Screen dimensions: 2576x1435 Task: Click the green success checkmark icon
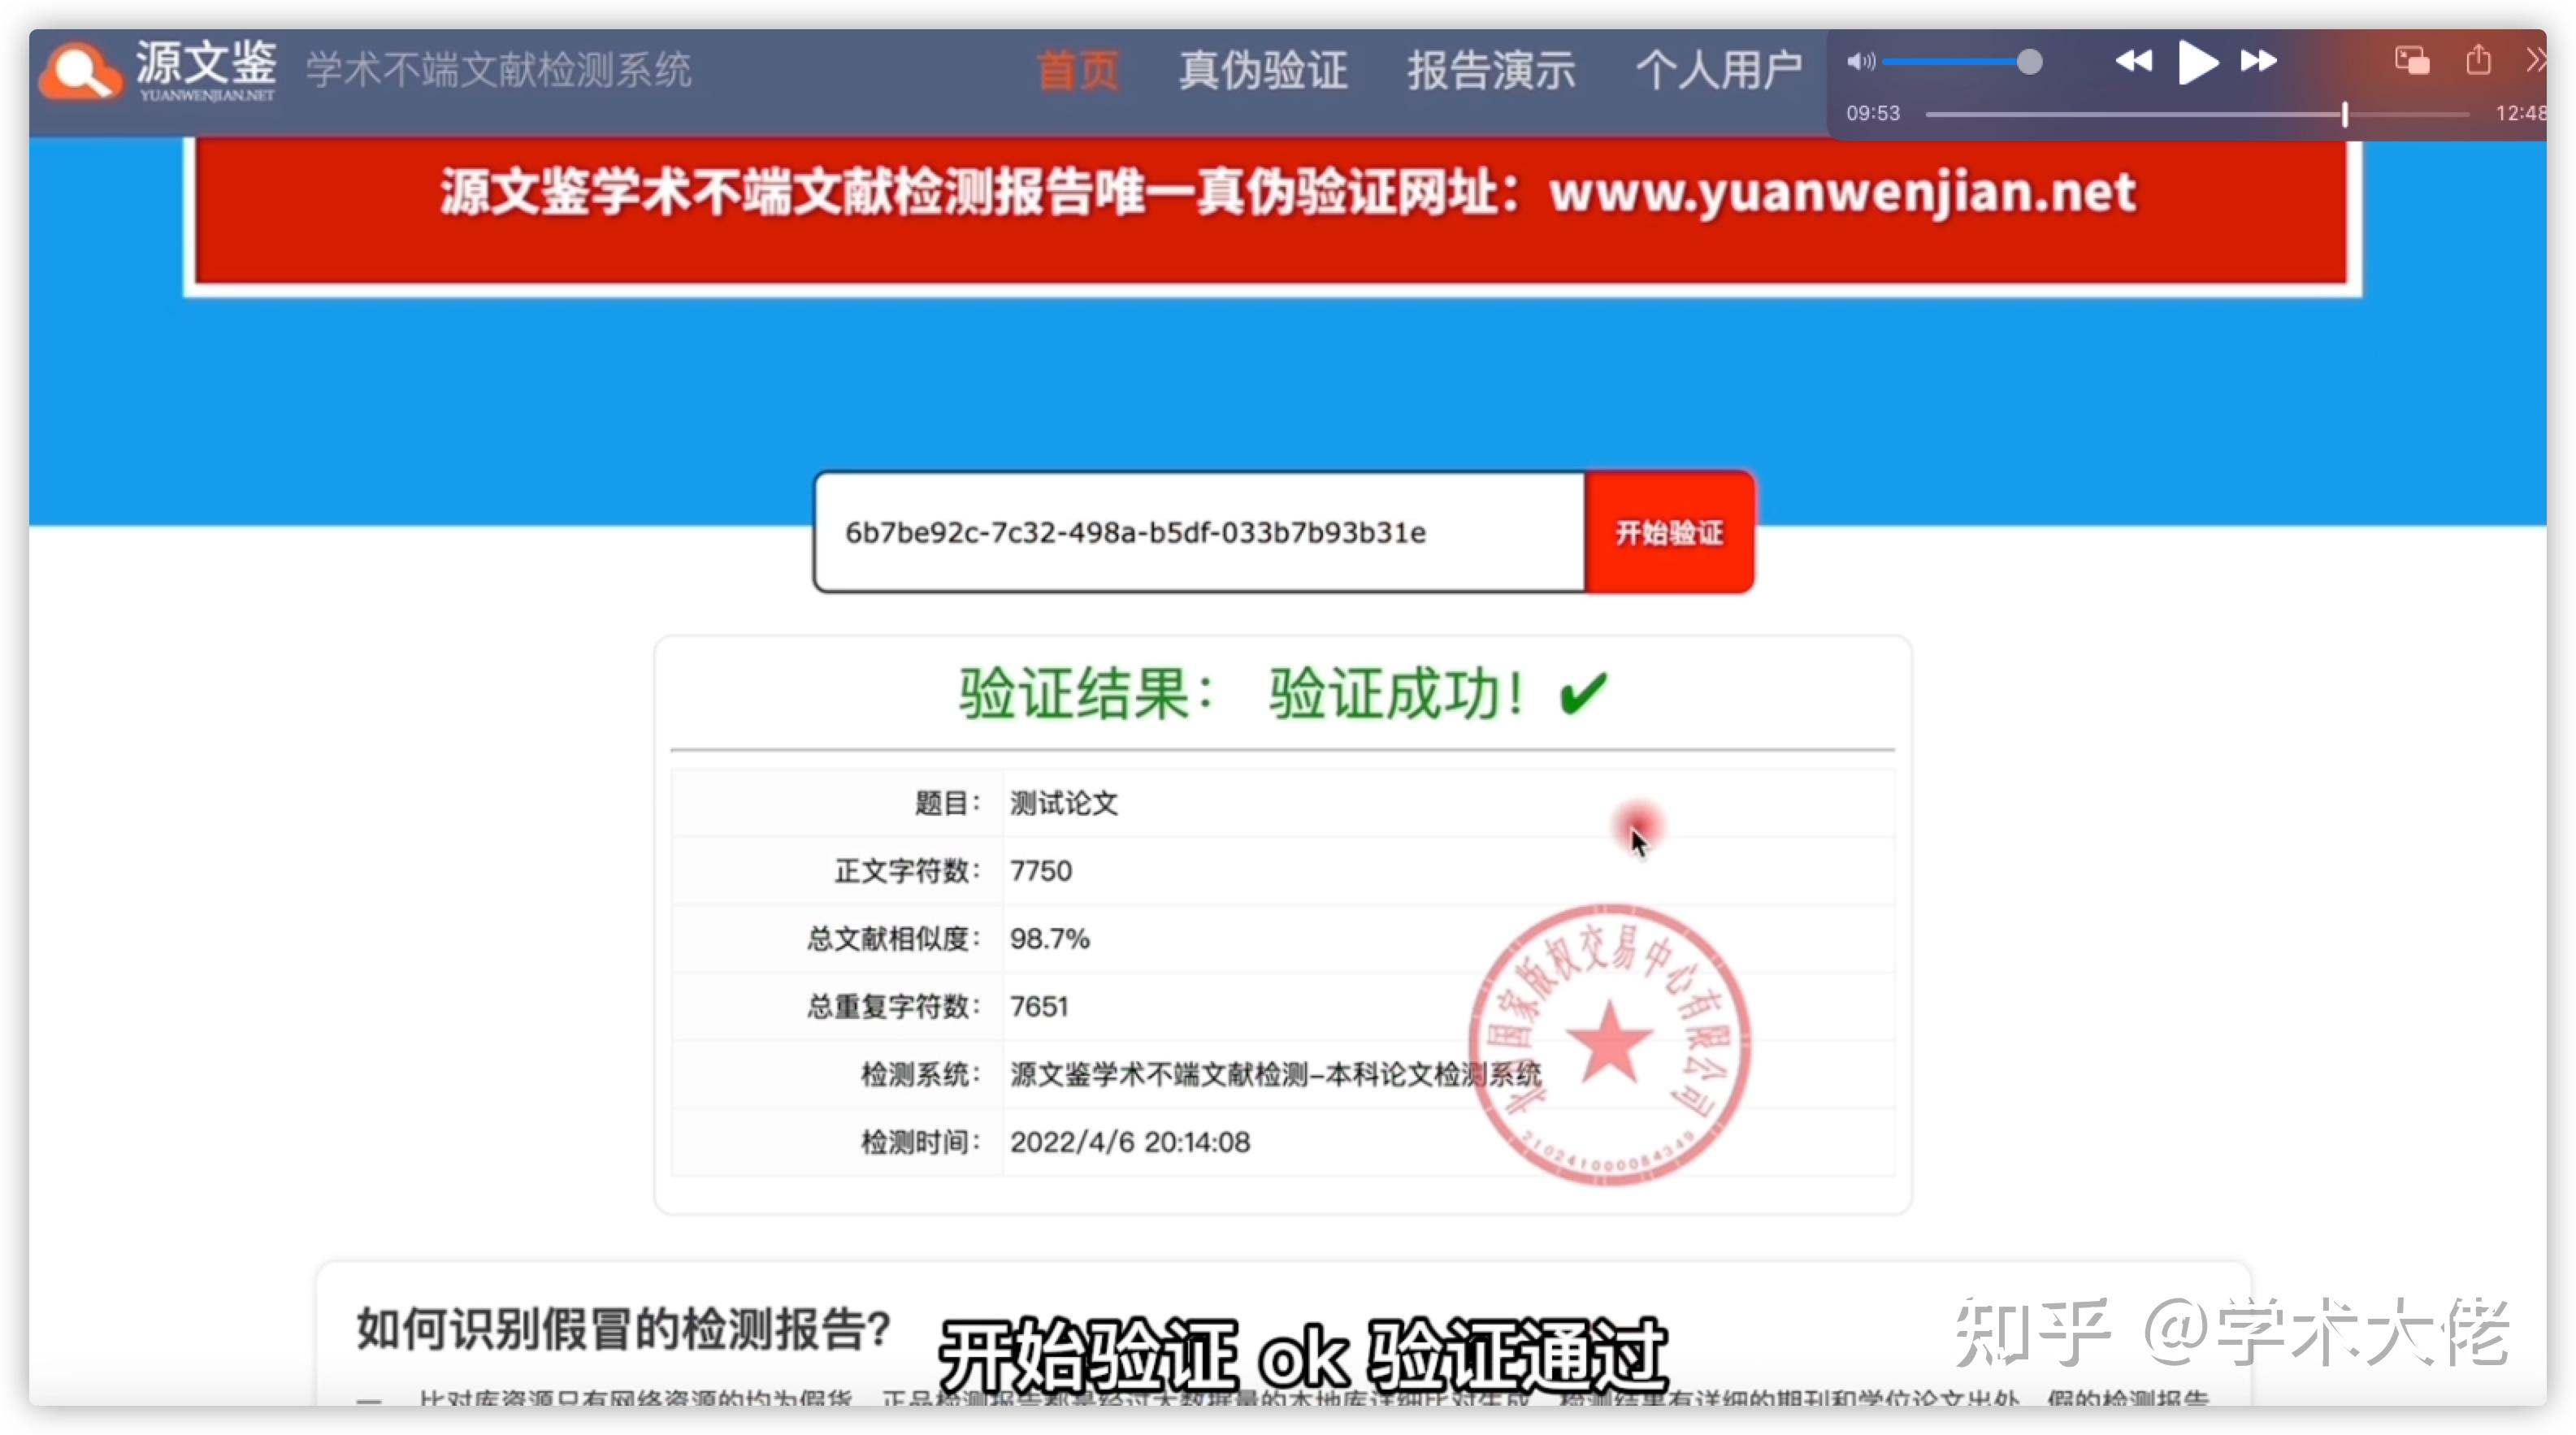1583,693
